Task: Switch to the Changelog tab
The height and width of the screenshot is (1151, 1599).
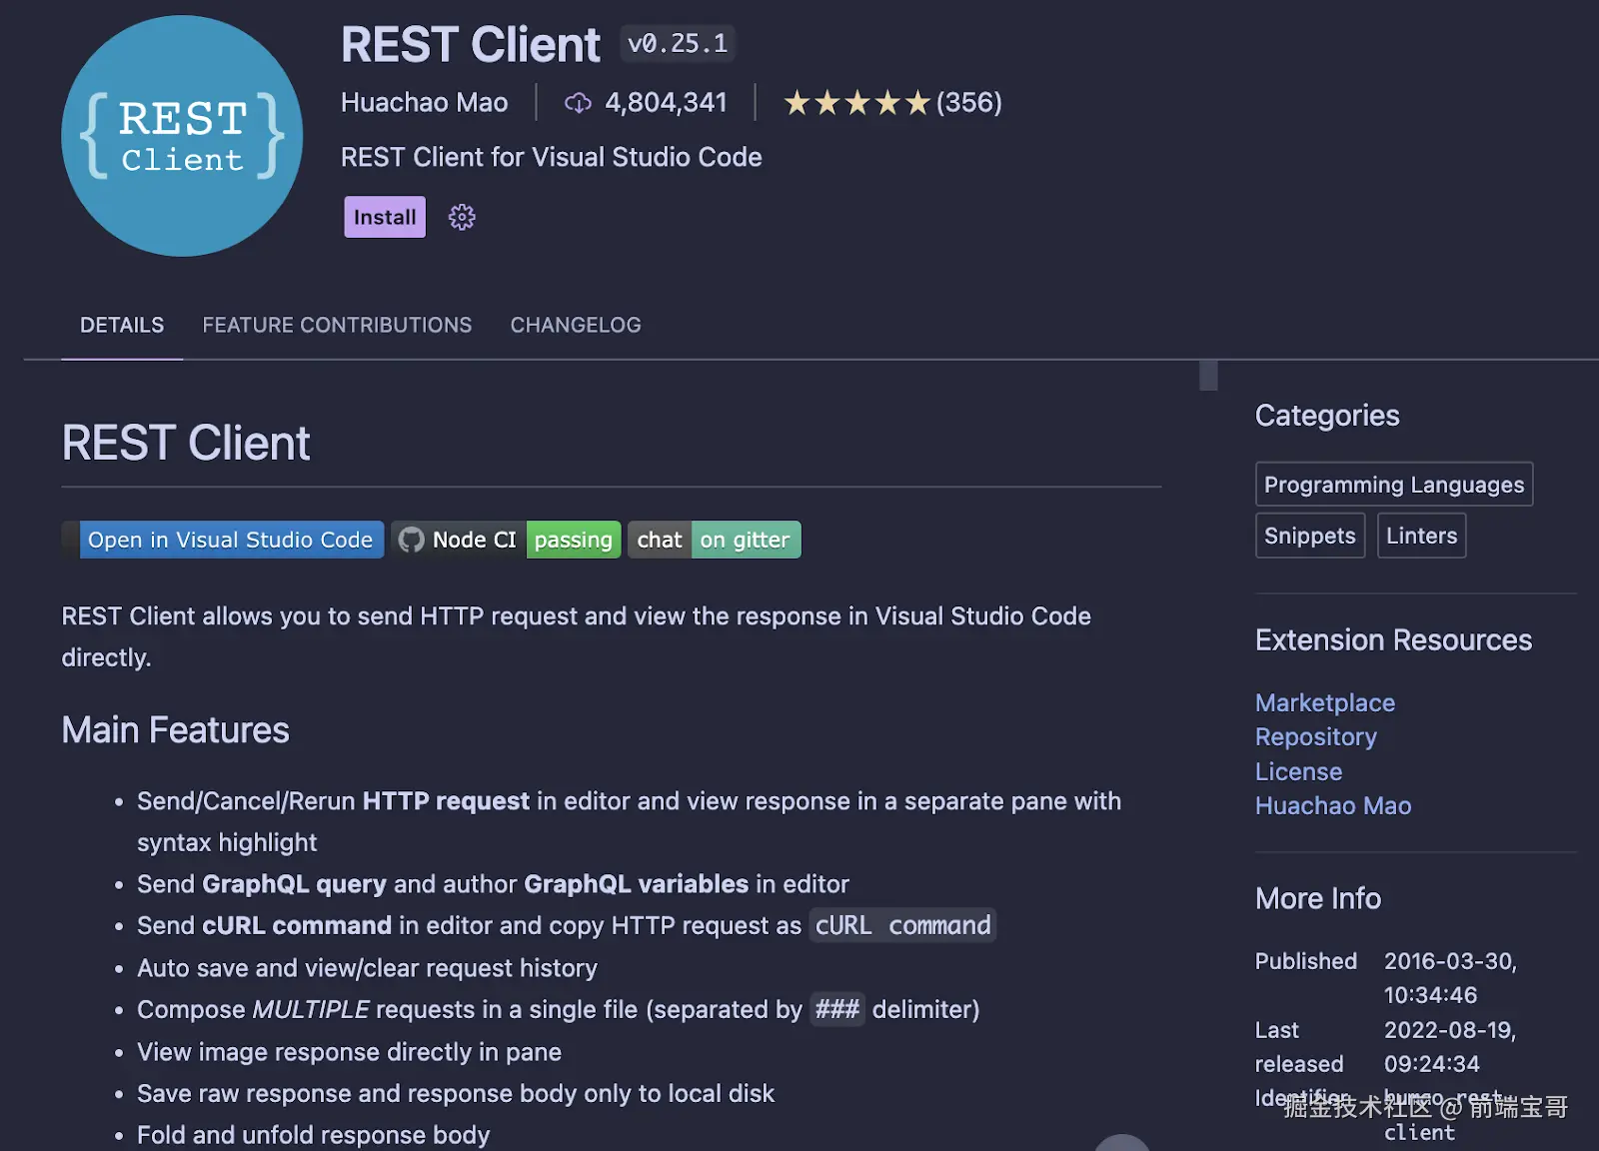Action: click(x=576, y=325)
